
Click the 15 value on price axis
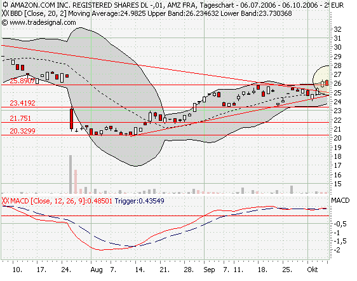pos(337,184)
